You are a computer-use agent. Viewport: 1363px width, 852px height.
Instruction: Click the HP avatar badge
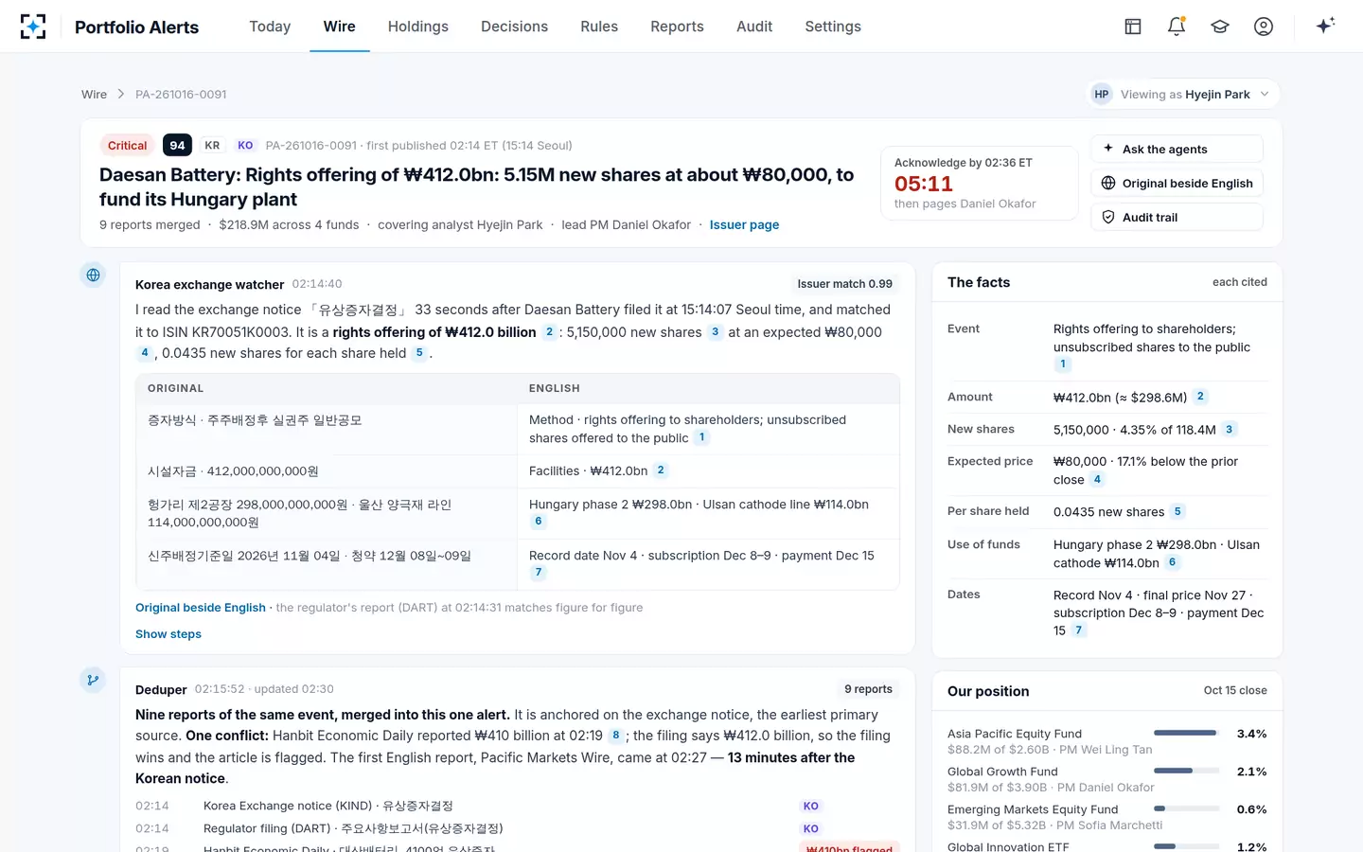click(1102, 95)
